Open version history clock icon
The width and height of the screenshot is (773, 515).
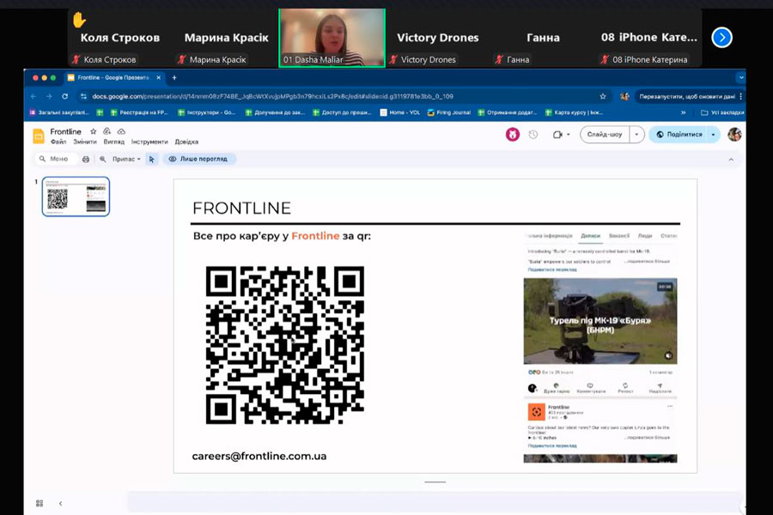pos(533,135)
